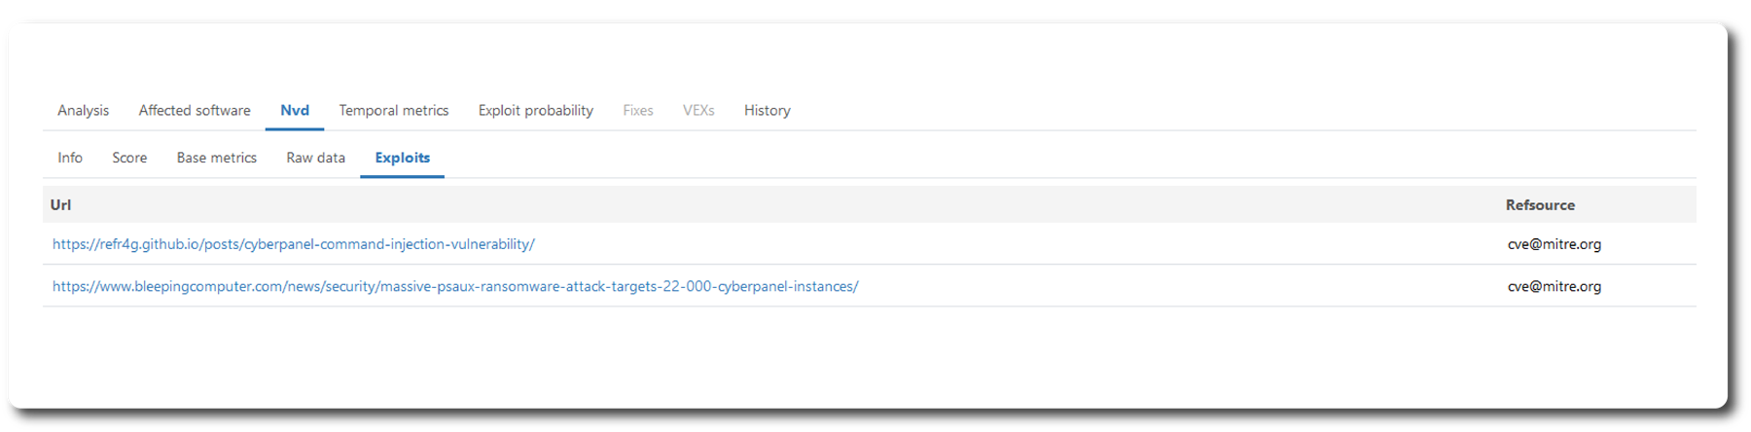1751x432 pixels.
Task: Click the greyed-out VEXs tab
Action: tap(698, 111)
